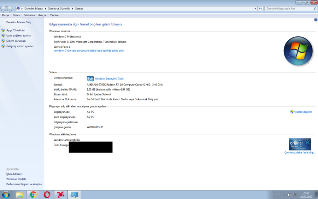Select Denetim Masası in the breadcrumb

[34, 9]
